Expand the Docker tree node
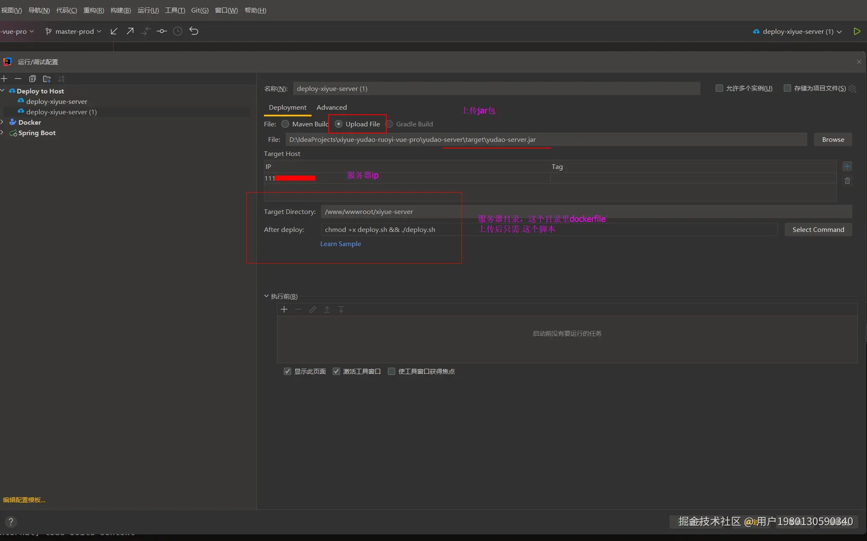The height and width of the screenshot is (541, 867). click(x=3, y=122)
